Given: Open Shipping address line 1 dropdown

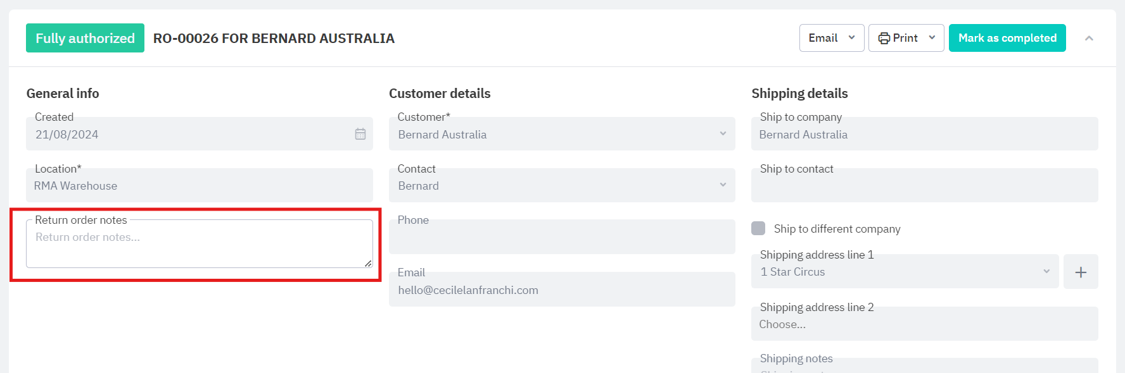Looking at the screenshot, I should [x=1046, y=272].
